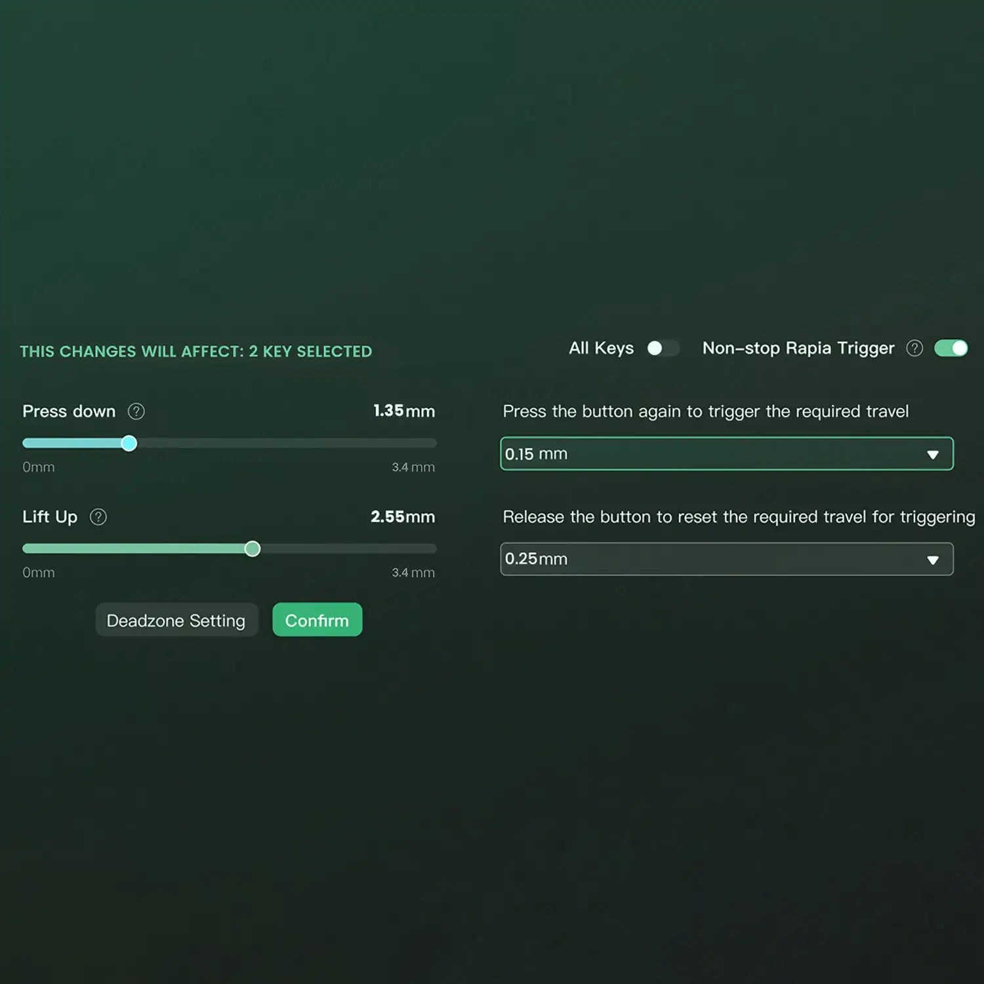Click the unfilled part of Lift Up track

point(348,549)
